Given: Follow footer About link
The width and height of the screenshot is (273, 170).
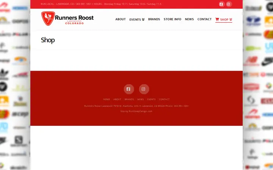Looking at the screenshot, I should coord(117,99).
